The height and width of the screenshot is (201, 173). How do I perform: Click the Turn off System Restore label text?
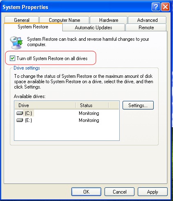pyautogui.click(x=52, y=58)
